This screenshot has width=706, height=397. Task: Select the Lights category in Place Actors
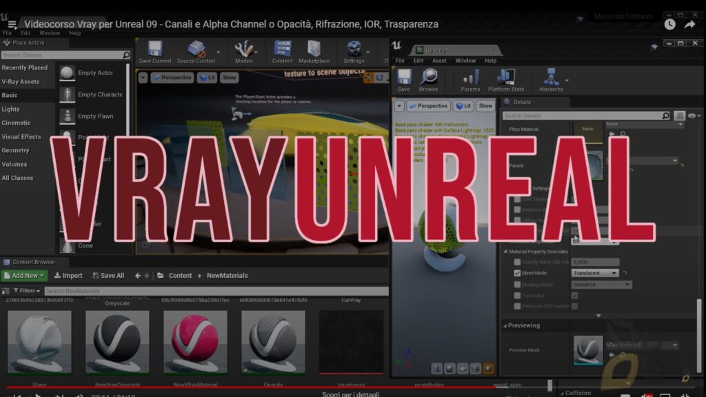coord(11,110)
